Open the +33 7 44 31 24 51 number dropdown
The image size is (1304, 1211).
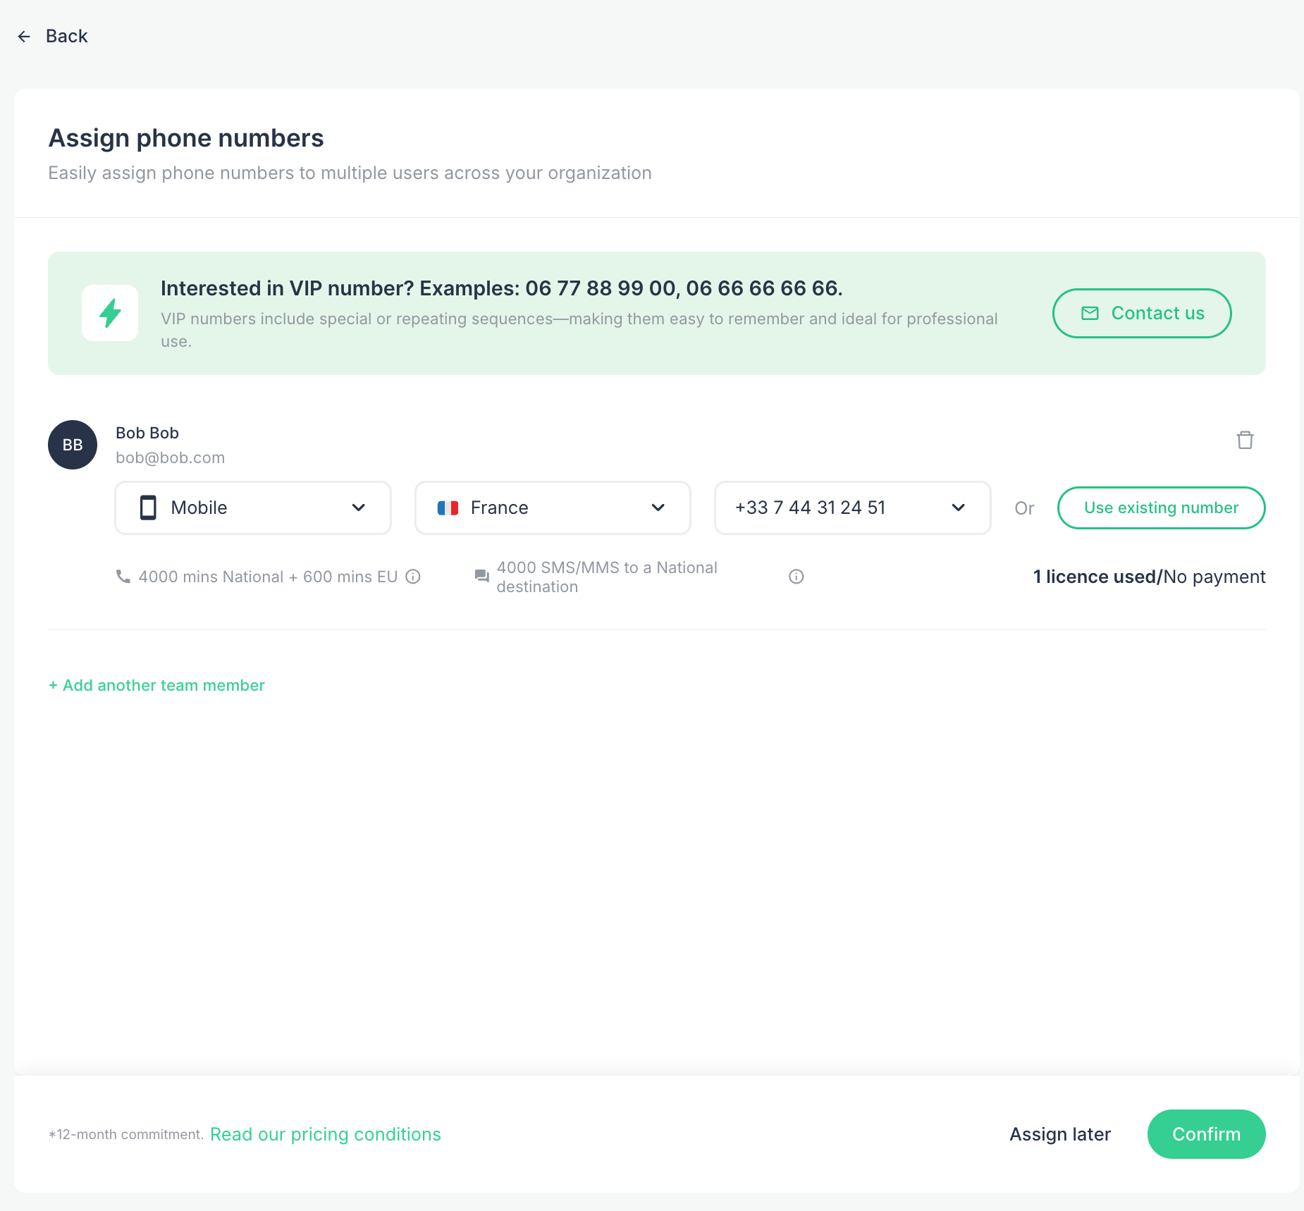coord(853,508)
